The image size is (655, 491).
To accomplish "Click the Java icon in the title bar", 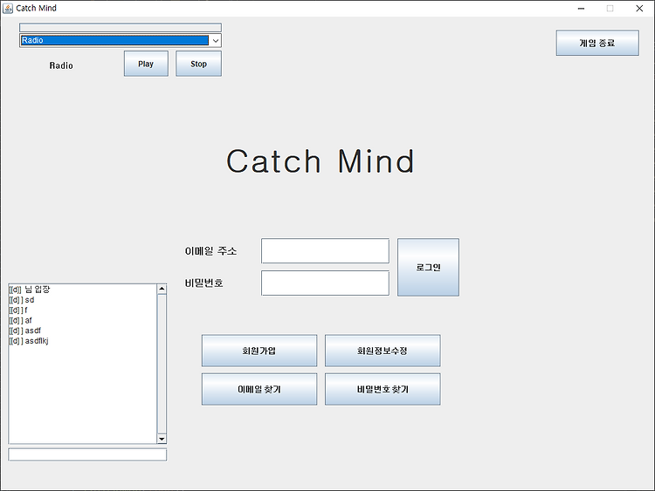I will pyautogui.click(x=8, y=9).
